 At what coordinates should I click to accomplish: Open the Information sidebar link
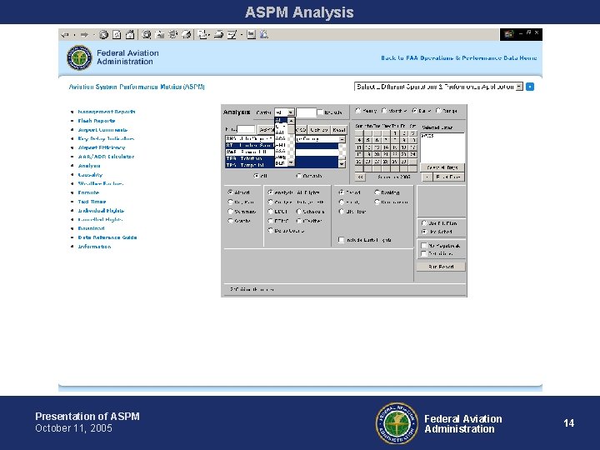click(x=94, y=247)
